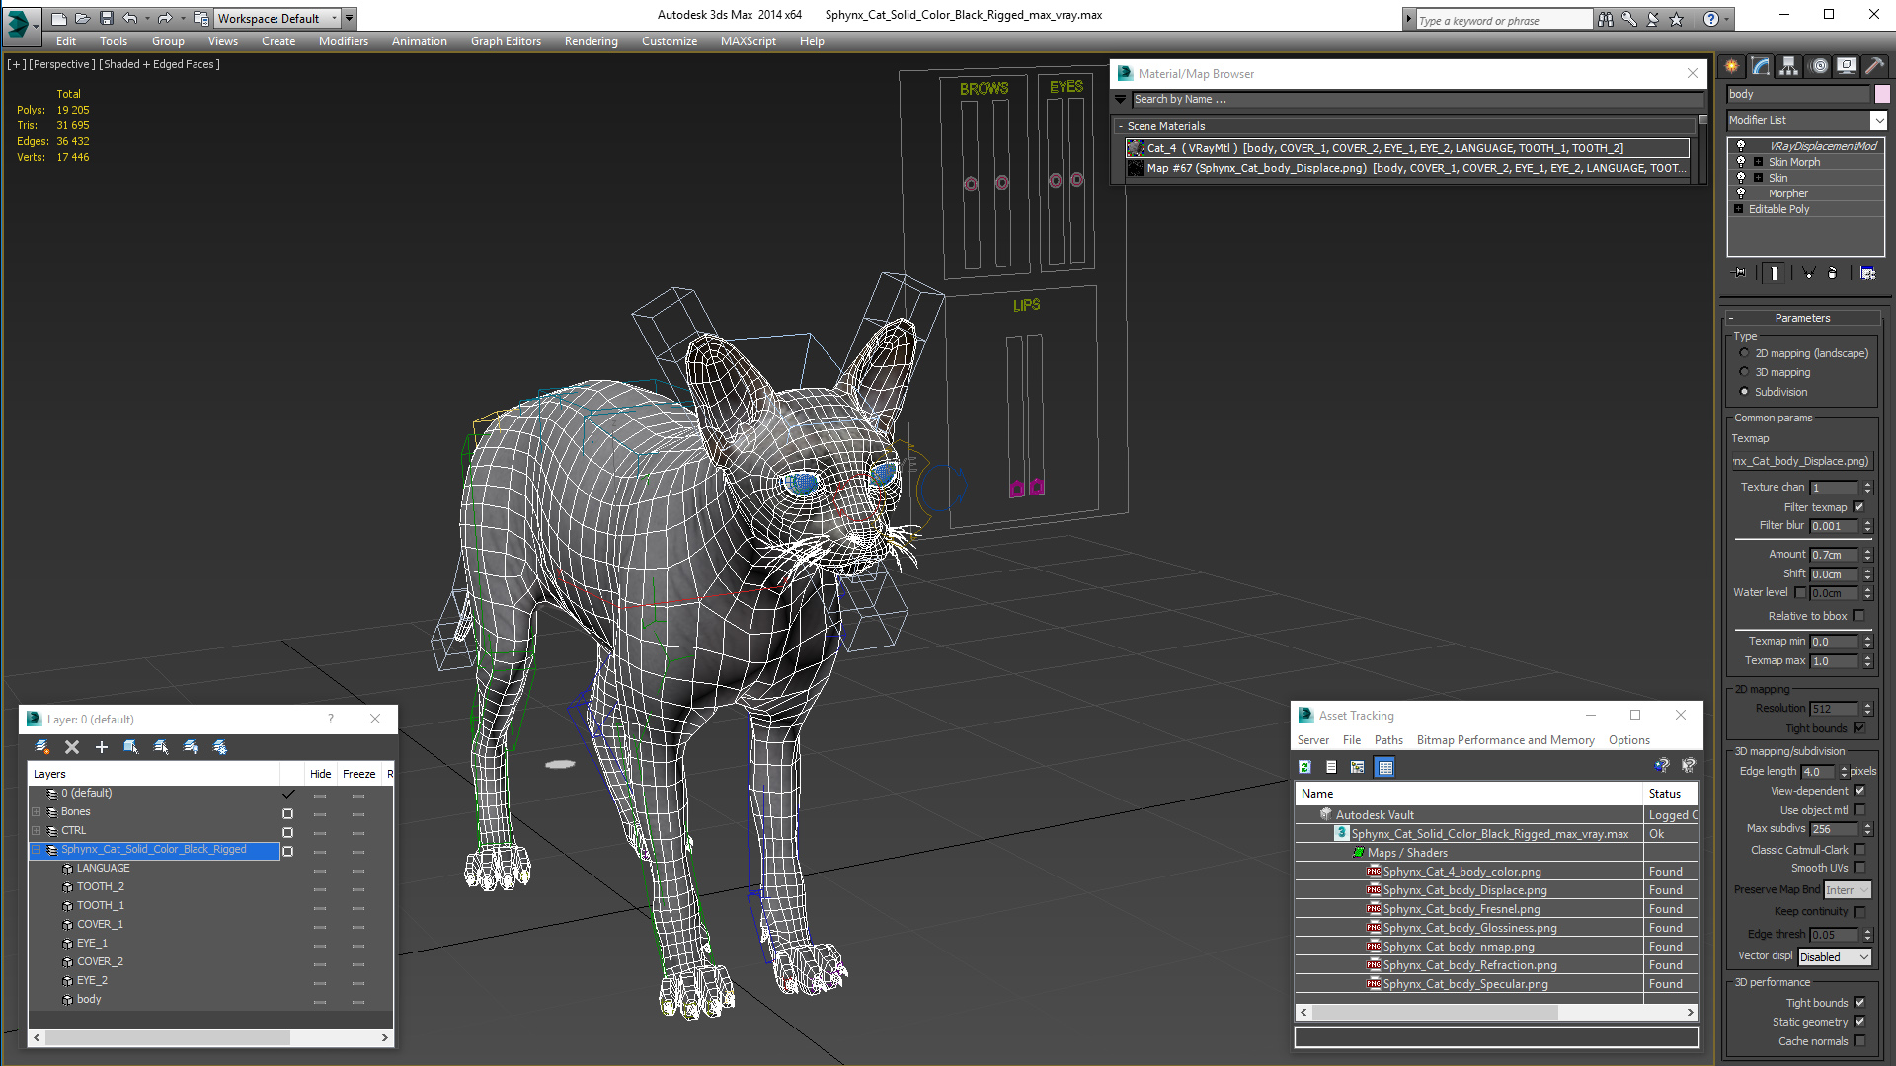The height and width of the screenshot is (1066, 1896).
Task: Click Make Unique icon below modifier stack
Action: 1809,273
